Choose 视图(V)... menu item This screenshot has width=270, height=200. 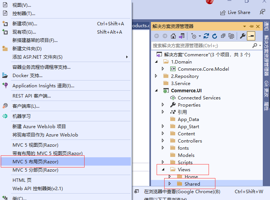pos(66,5)
